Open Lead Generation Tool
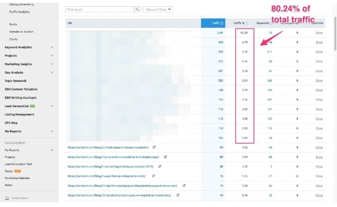The height and width of the screenshot is (207, 337). click(18, 164)
